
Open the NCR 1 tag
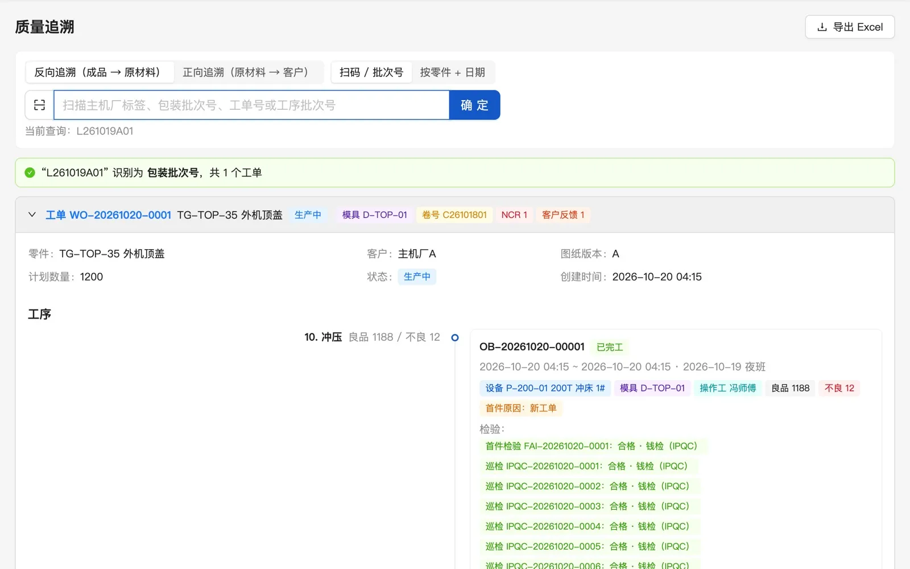[514, 215]
